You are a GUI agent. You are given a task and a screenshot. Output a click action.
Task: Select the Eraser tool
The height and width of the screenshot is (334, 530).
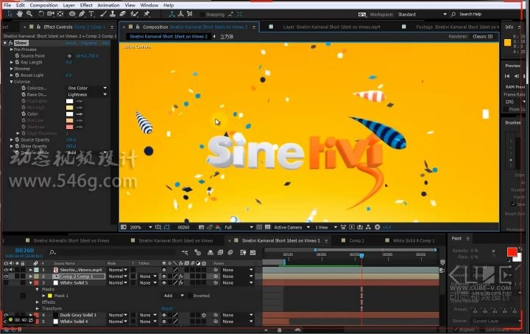(123, 14)
